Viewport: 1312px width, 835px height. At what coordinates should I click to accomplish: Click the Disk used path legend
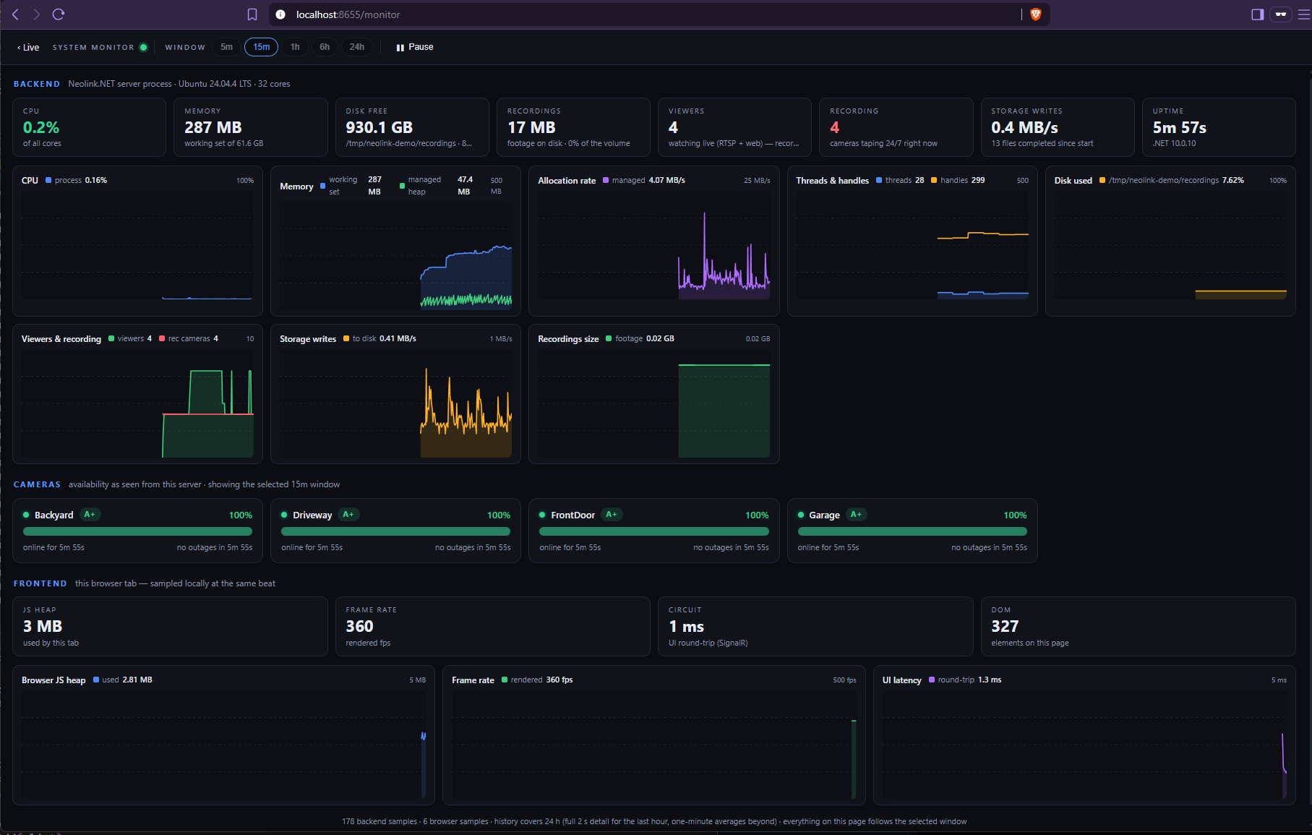(1172, 180)
